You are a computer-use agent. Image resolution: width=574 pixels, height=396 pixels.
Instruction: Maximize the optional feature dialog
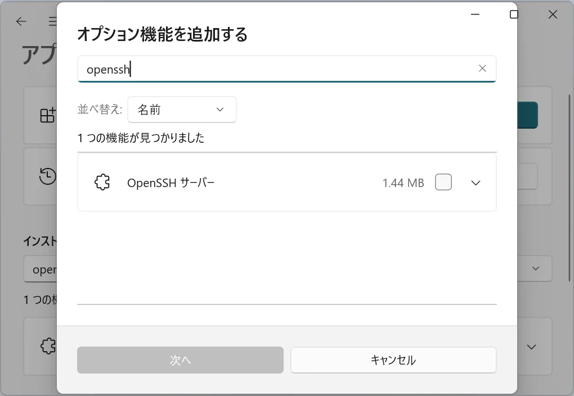514,15
